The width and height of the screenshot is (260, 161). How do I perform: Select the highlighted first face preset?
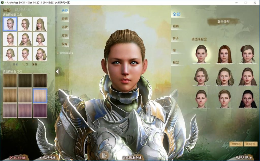click(201, 54)
